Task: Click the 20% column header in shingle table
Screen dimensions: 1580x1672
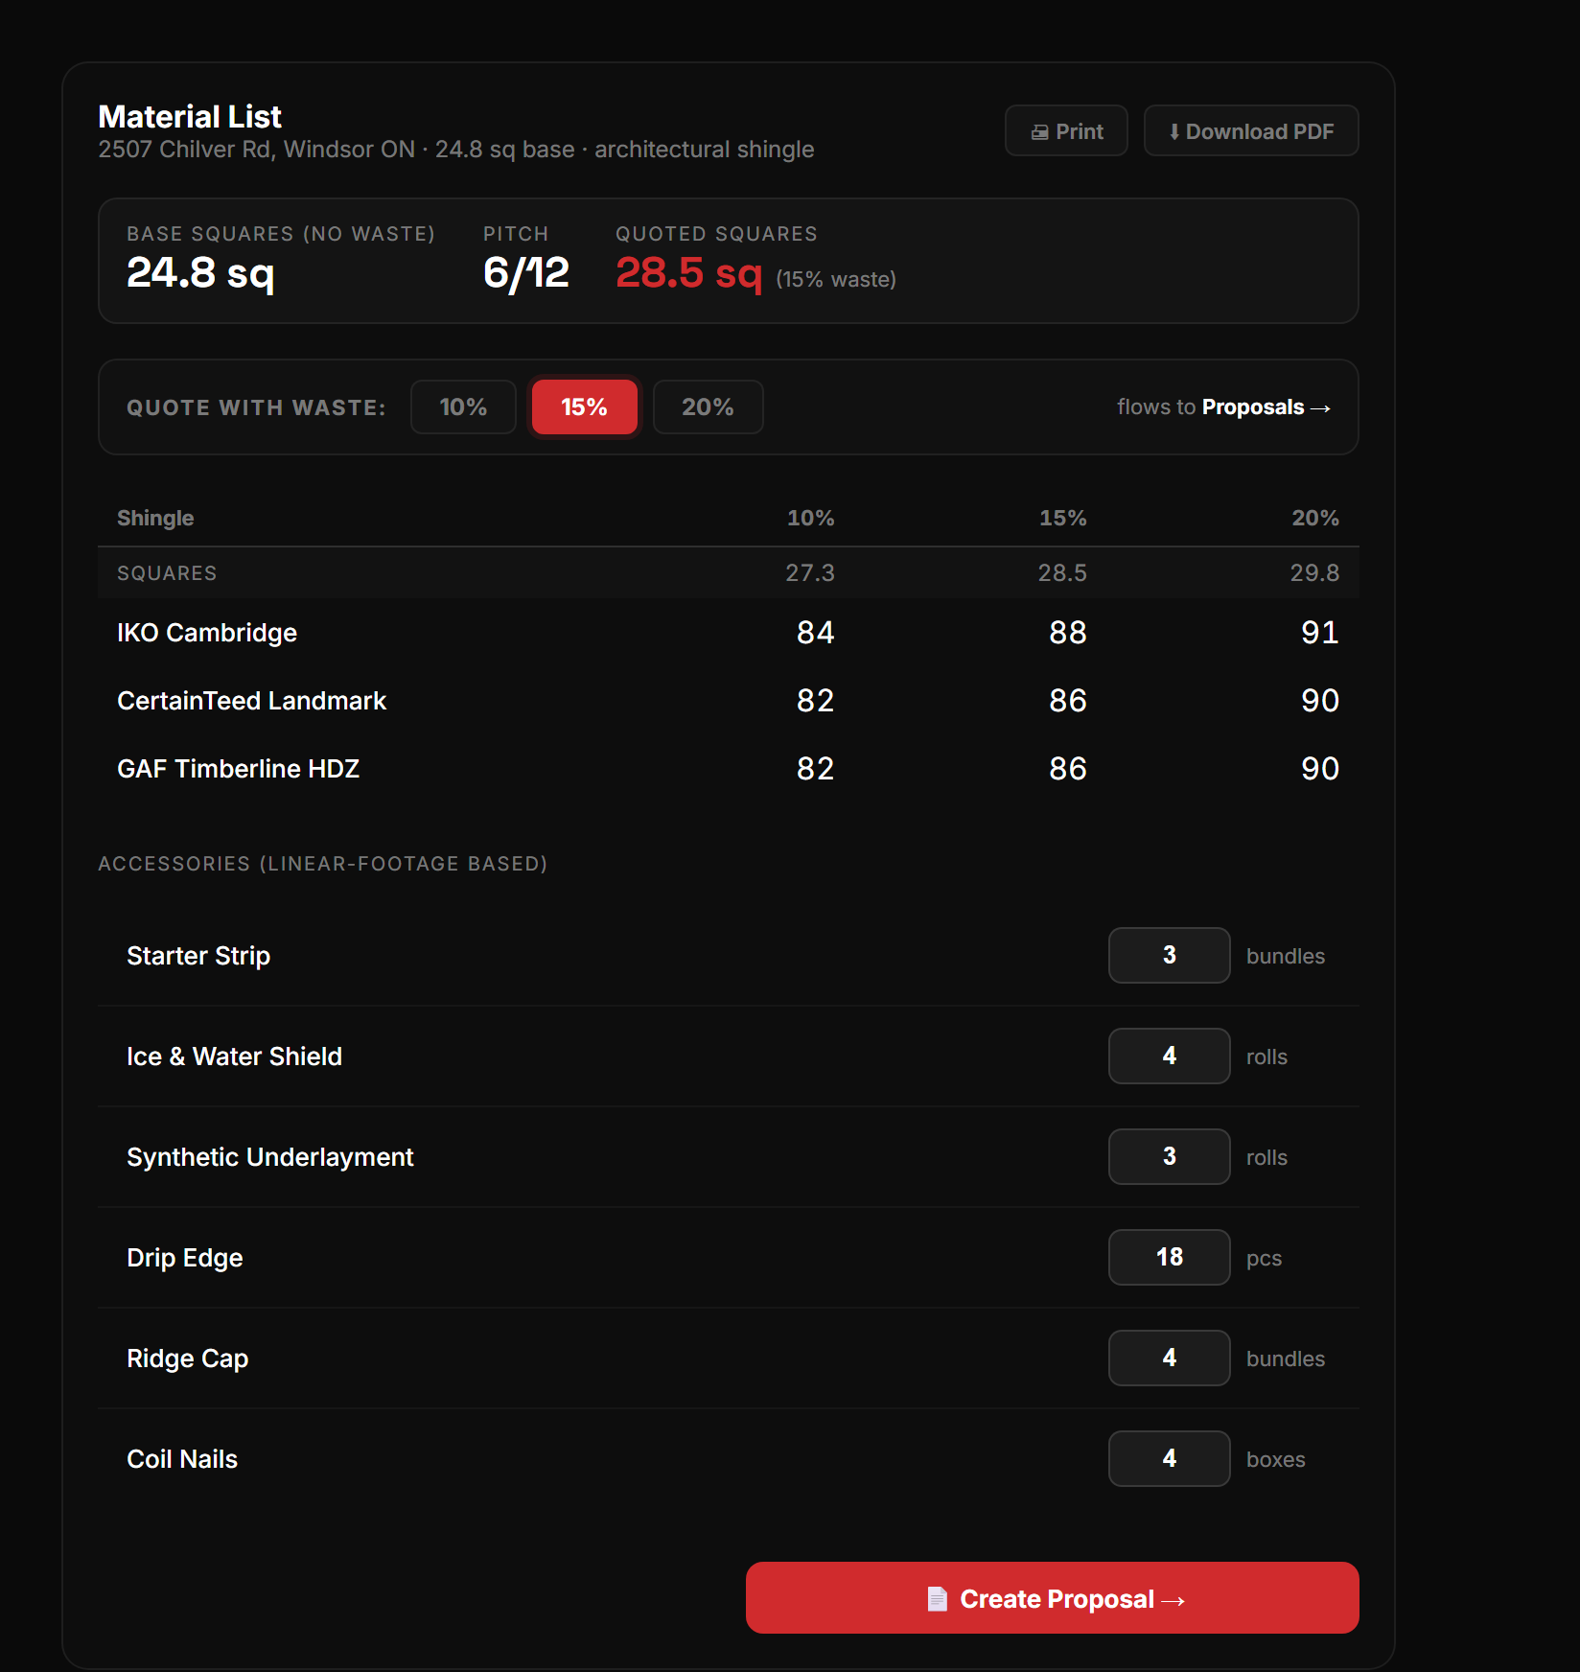Action: click(1315, 519)
